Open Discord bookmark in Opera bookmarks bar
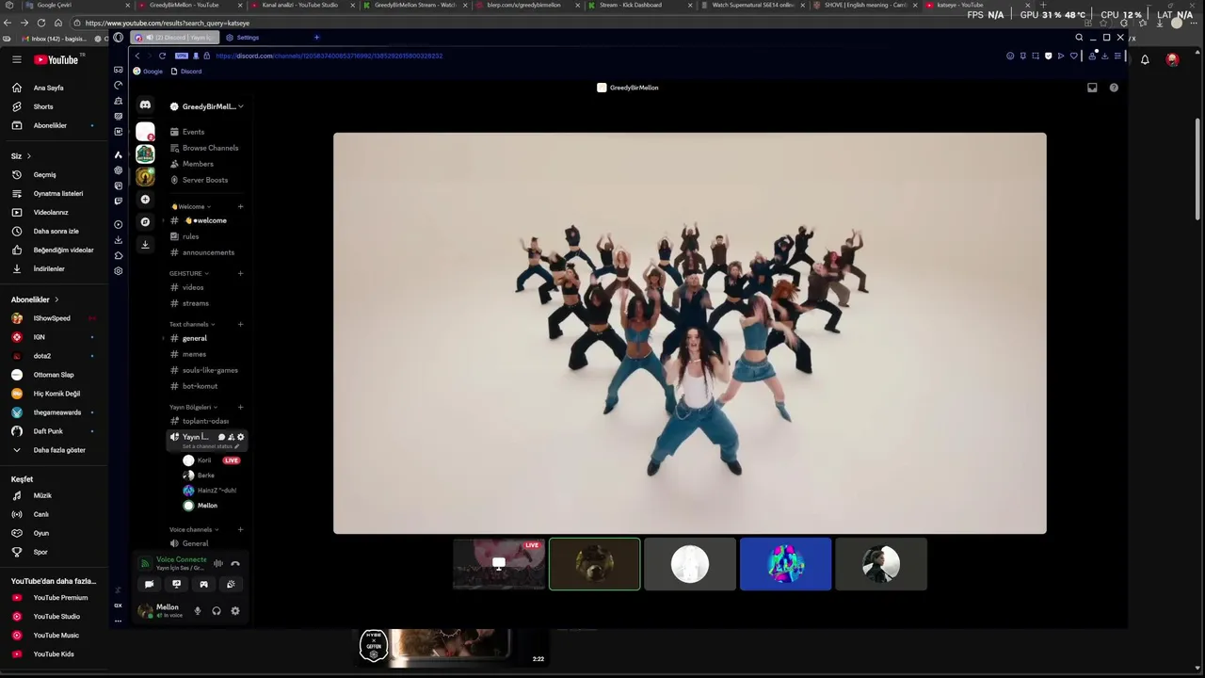 tap(186, 72)
